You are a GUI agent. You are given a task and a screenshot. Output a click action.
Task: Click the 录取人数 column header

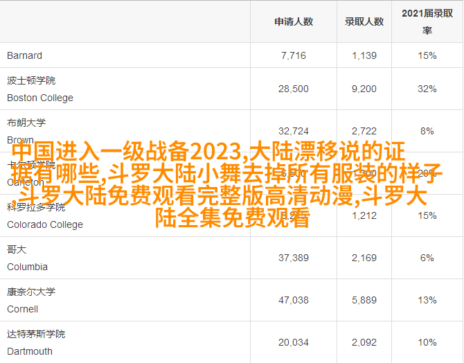tap(364, 21)
